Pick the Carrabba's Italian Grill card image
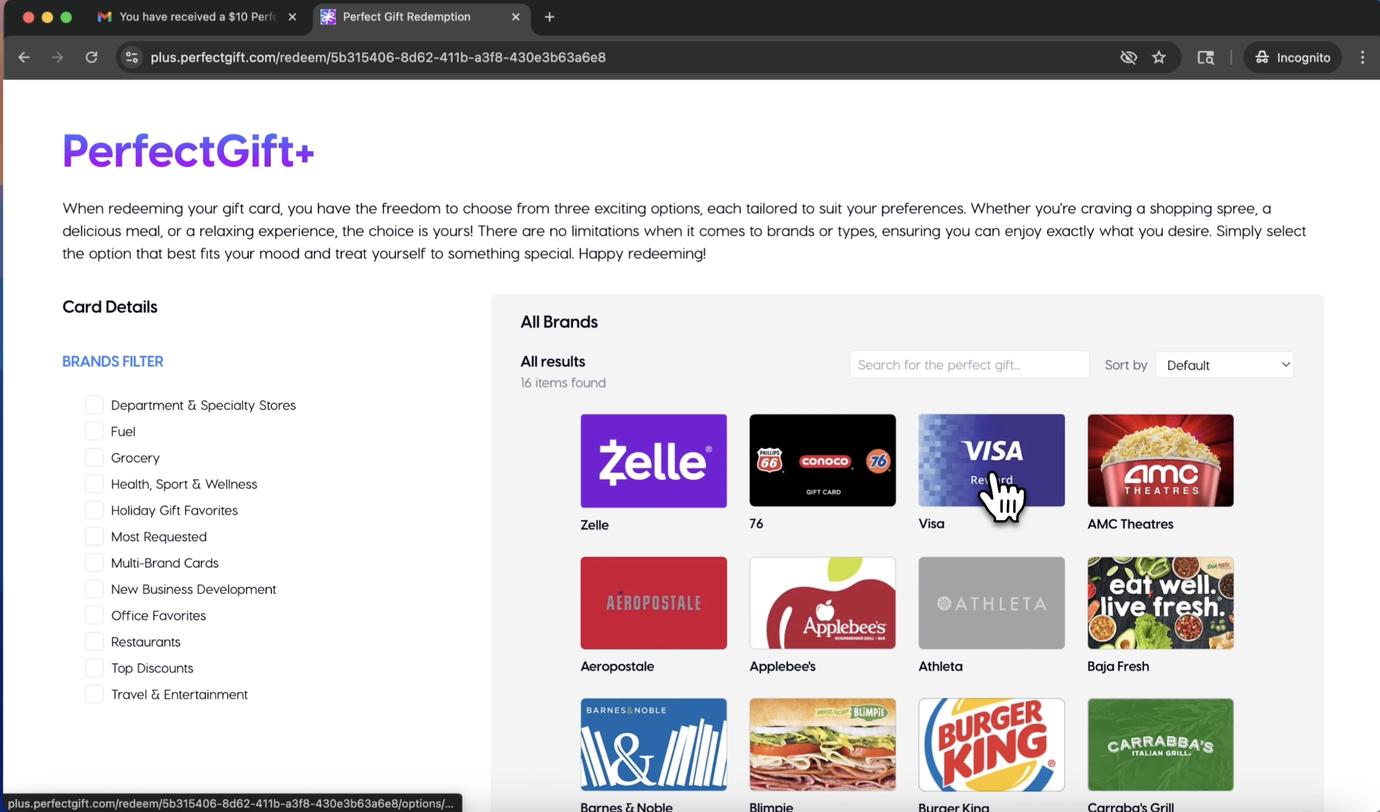1380x812 pixels. 1160,744
